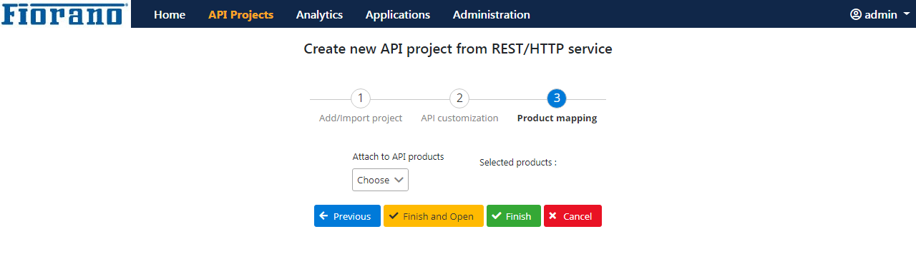Go to API Projects tab

click(241, 14)
